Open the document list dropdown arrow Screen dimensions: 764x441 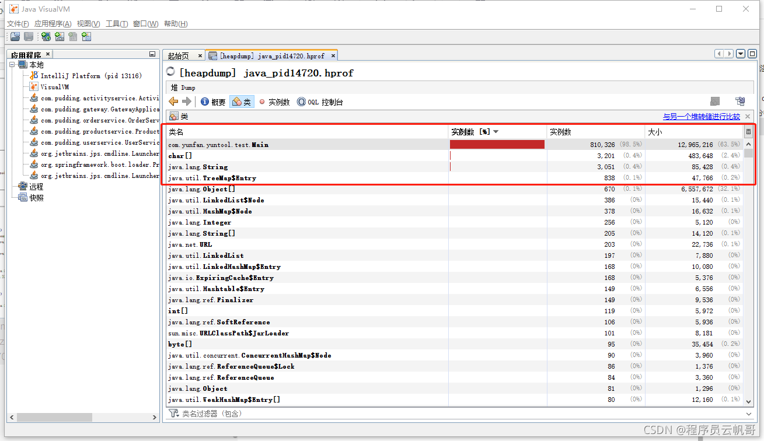741,54
